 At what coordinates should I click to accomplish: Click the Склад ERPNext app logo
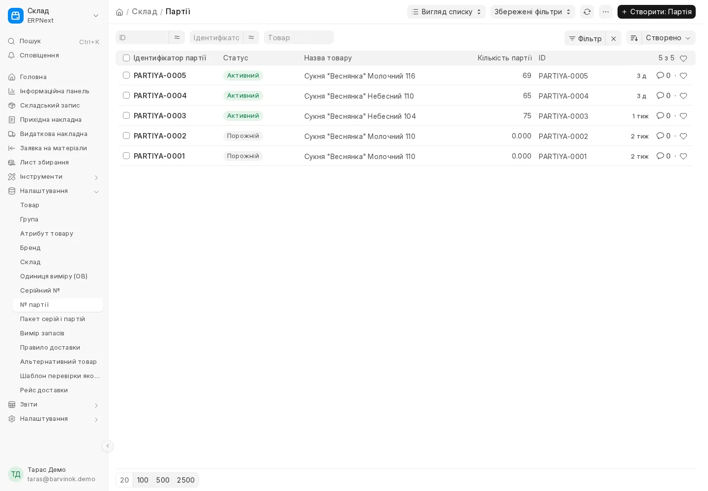(16, 16)
